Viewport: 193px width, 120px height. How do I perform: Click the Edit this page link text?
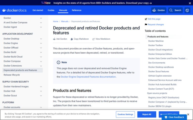pos(154,19)
